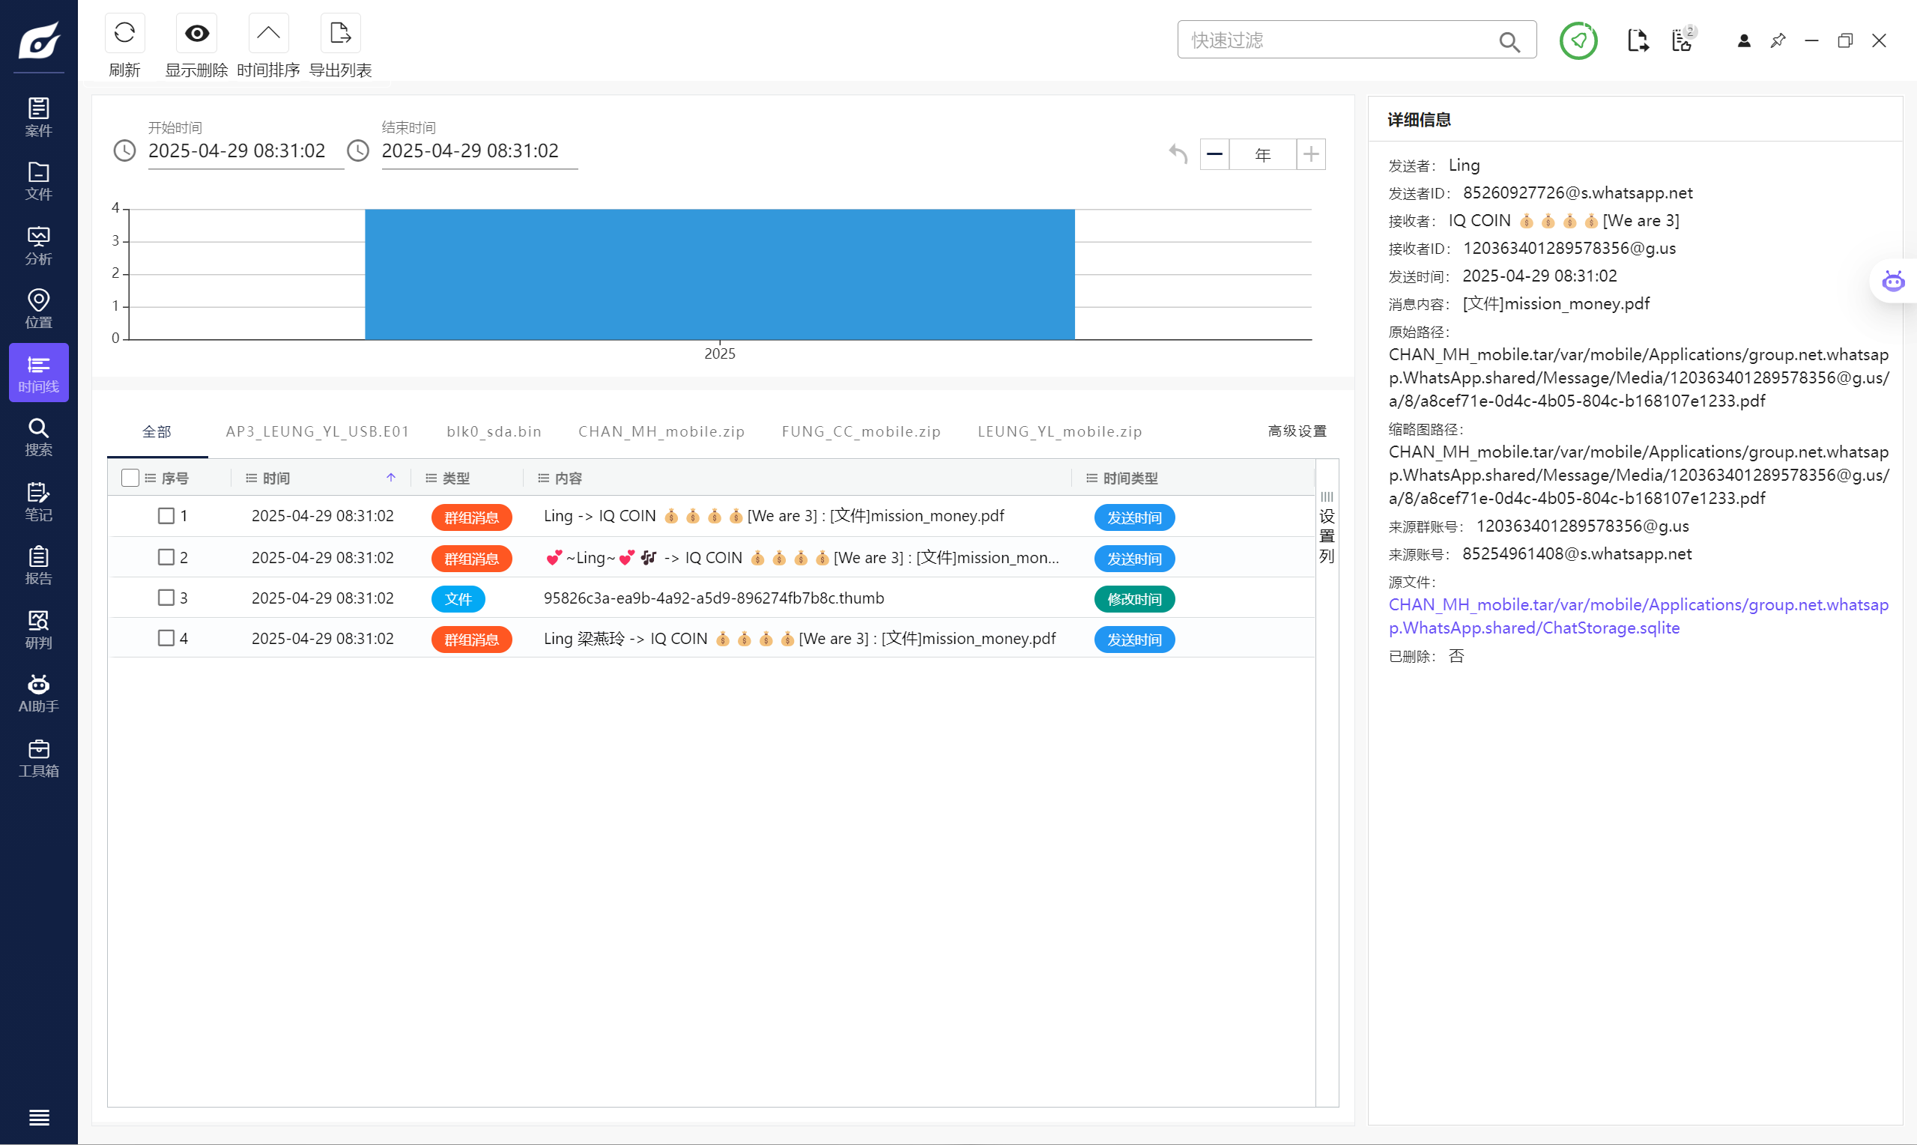Open the Location (位置) sidebar section

tap(39, 308)
